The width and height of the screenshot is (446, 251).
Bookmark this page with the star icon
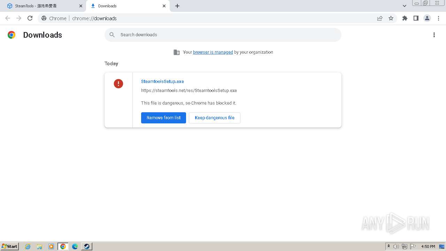pyautogui.click(x=391, y=18)
